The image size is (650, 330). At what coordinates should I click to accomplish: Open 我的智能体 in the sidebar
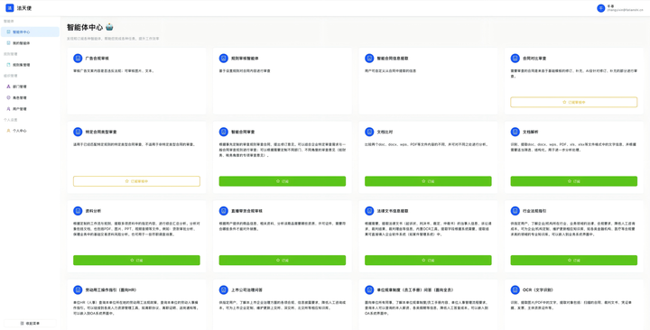(x=30, y=43)
